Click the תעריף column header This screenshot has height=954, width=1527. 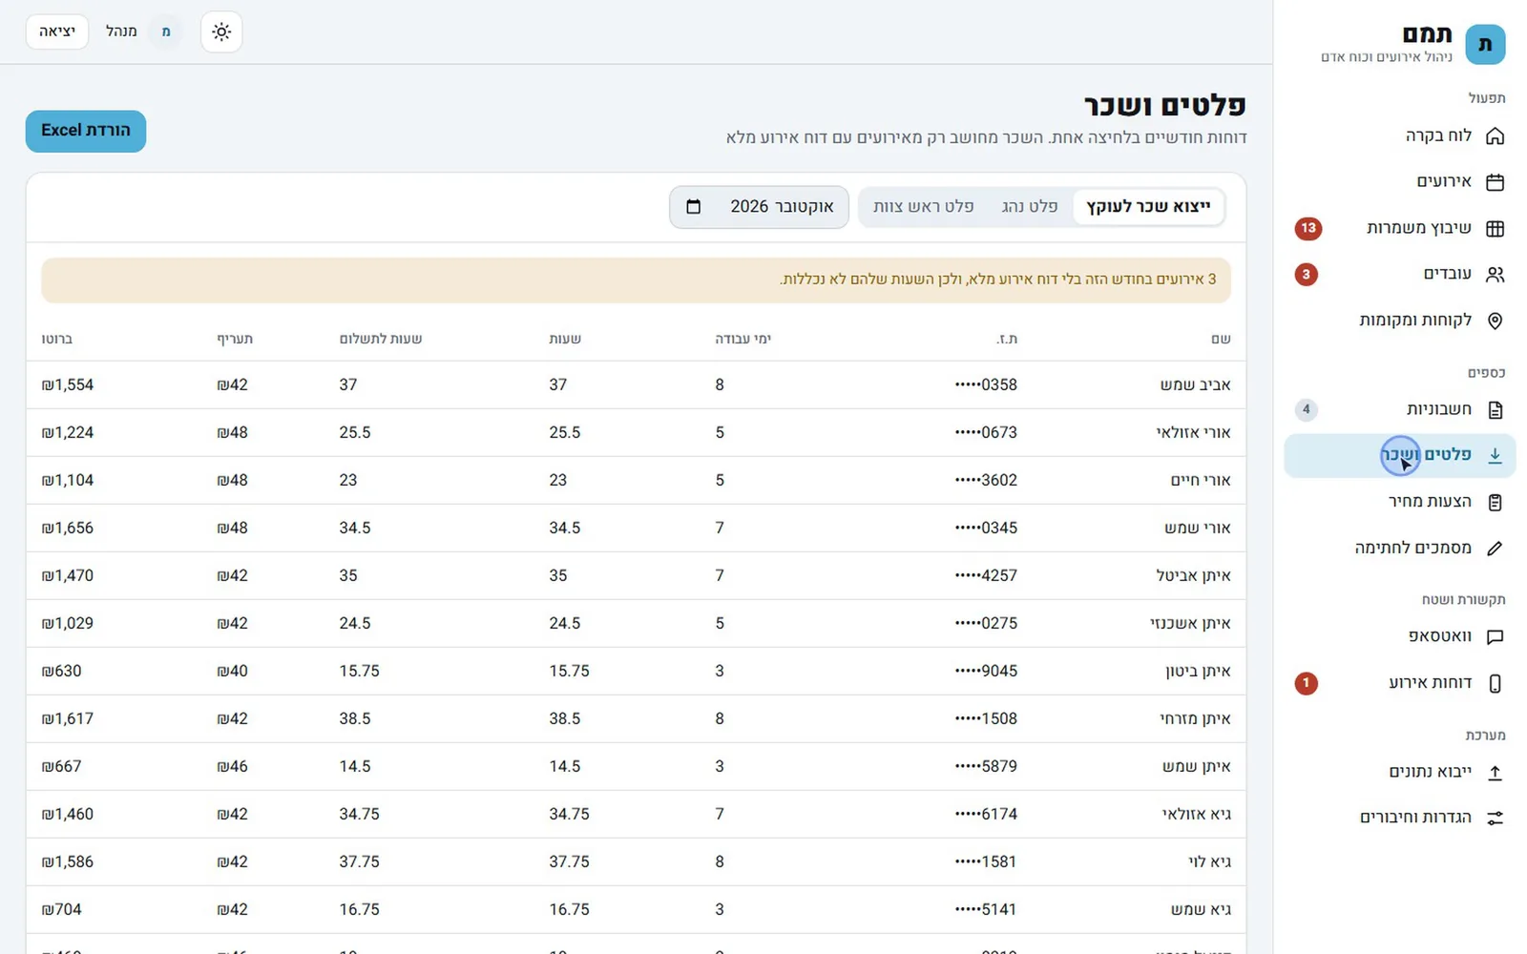click(235, 339)
